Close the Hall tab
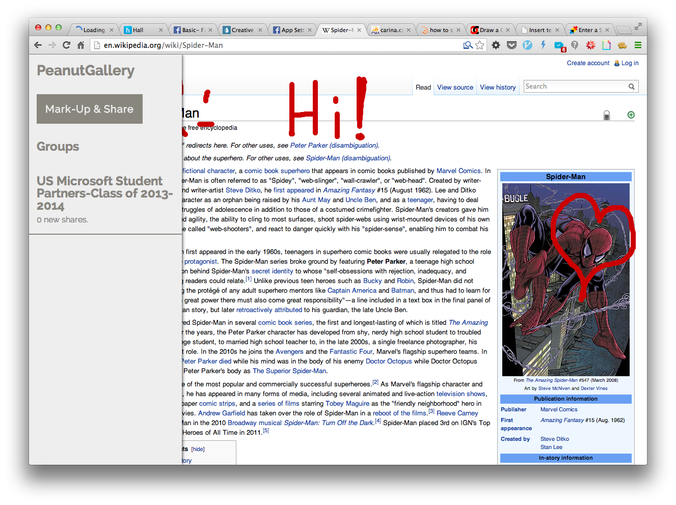The height and width of the screenshot is (505, 676). pyautogui.click(x=160, y=30)
